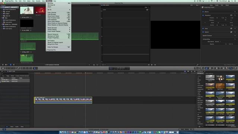Collapse the 24 Nov 2014 date group
Image resolution: width=238 pixels, height=134 pixels.
[21, 17]
